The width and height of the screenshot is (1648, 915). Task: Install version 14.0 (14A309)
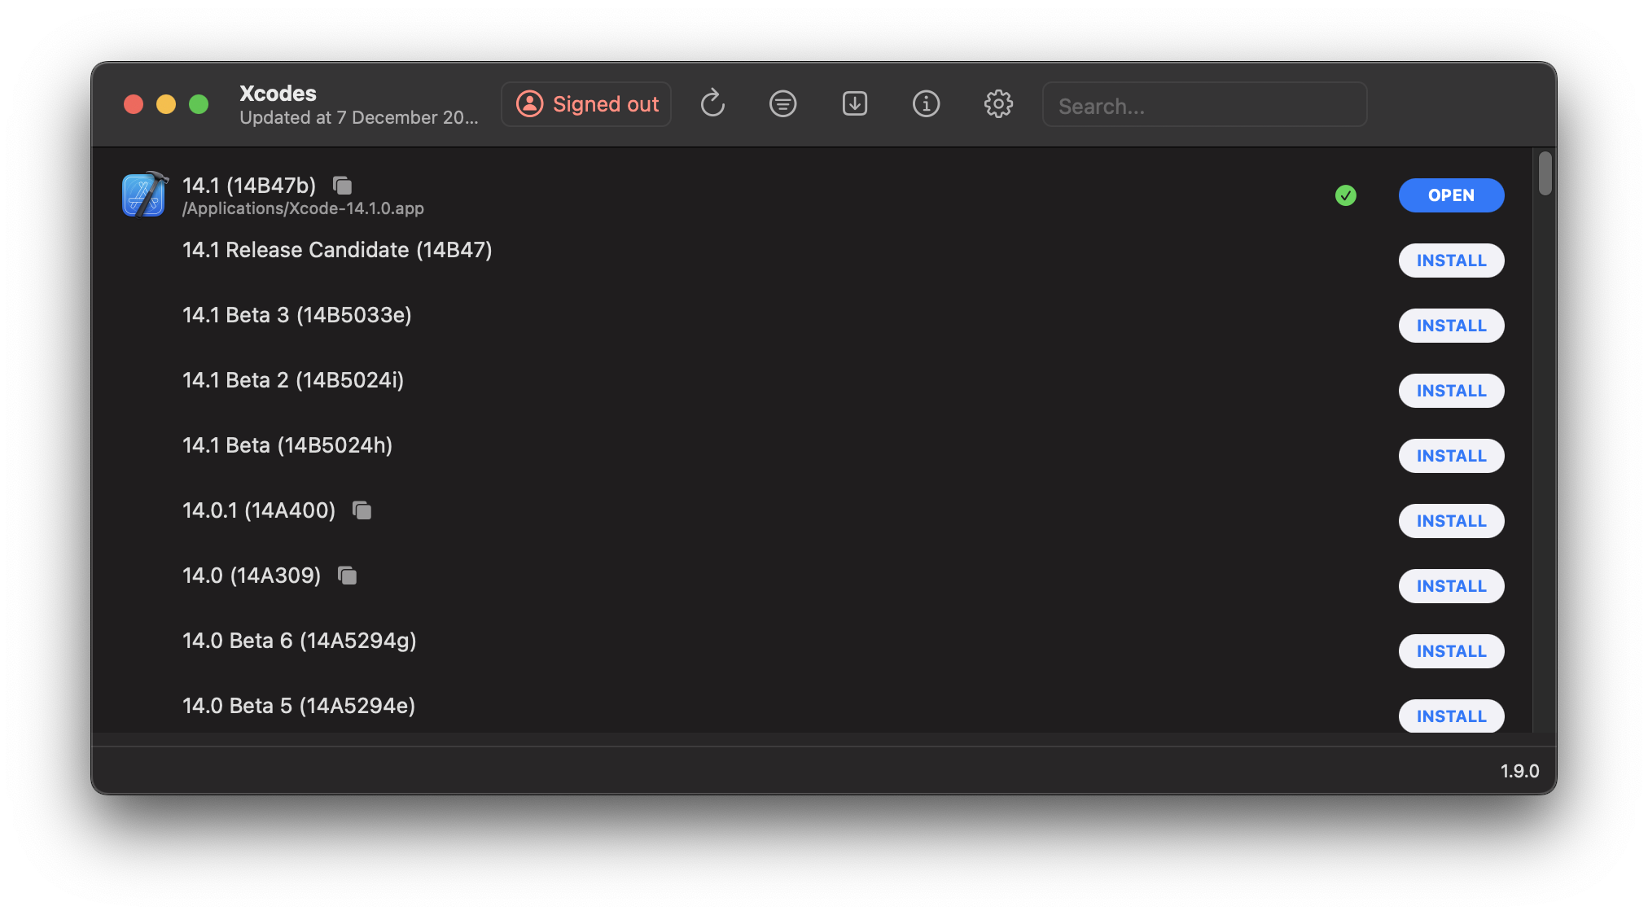(1451, 586)
